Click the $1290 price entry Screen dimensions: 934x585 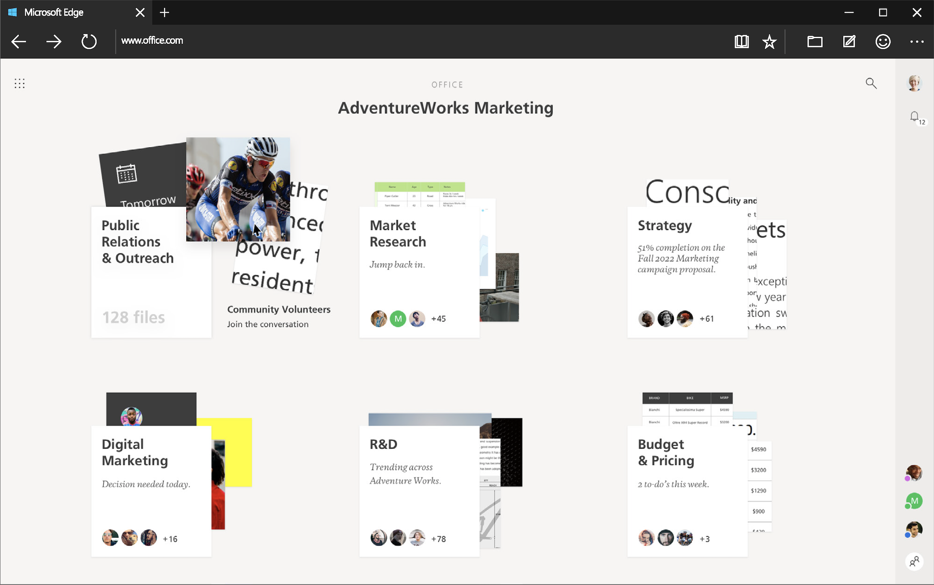759,491
